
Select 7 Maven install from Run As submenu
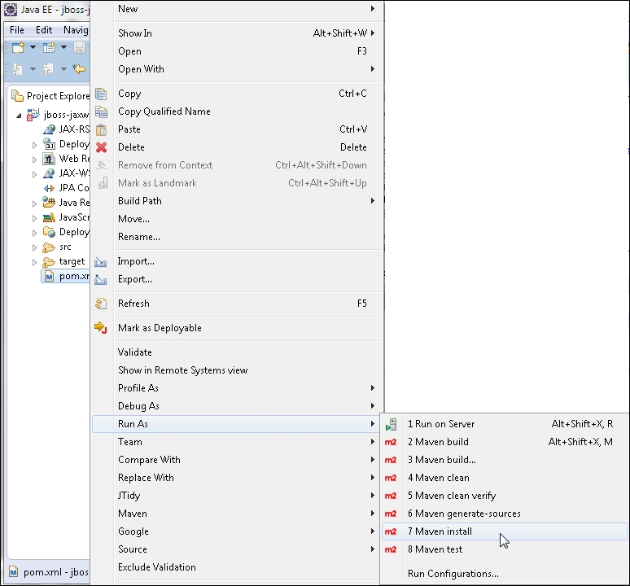[x=504, y=531]
